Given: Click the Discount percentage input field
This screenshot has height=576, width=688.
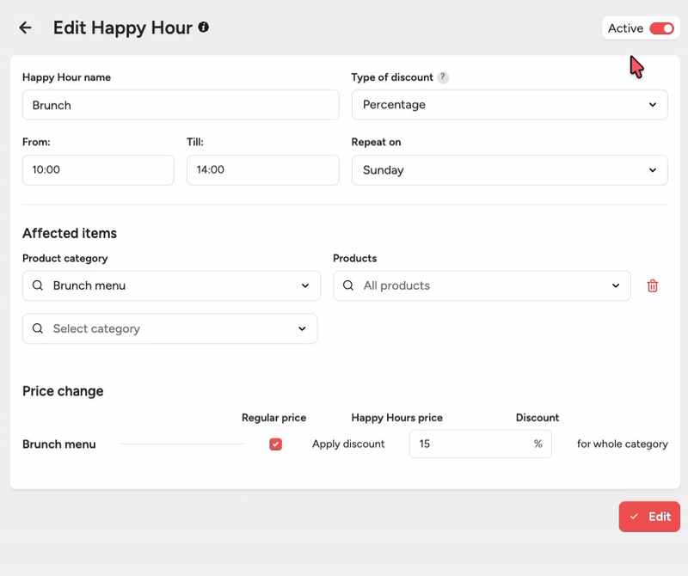Looking at the screenshot, I should point(469,444).
